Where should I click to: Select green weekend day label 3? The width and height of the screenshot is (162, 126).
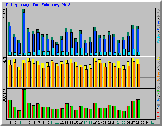(x=20, y=123)
